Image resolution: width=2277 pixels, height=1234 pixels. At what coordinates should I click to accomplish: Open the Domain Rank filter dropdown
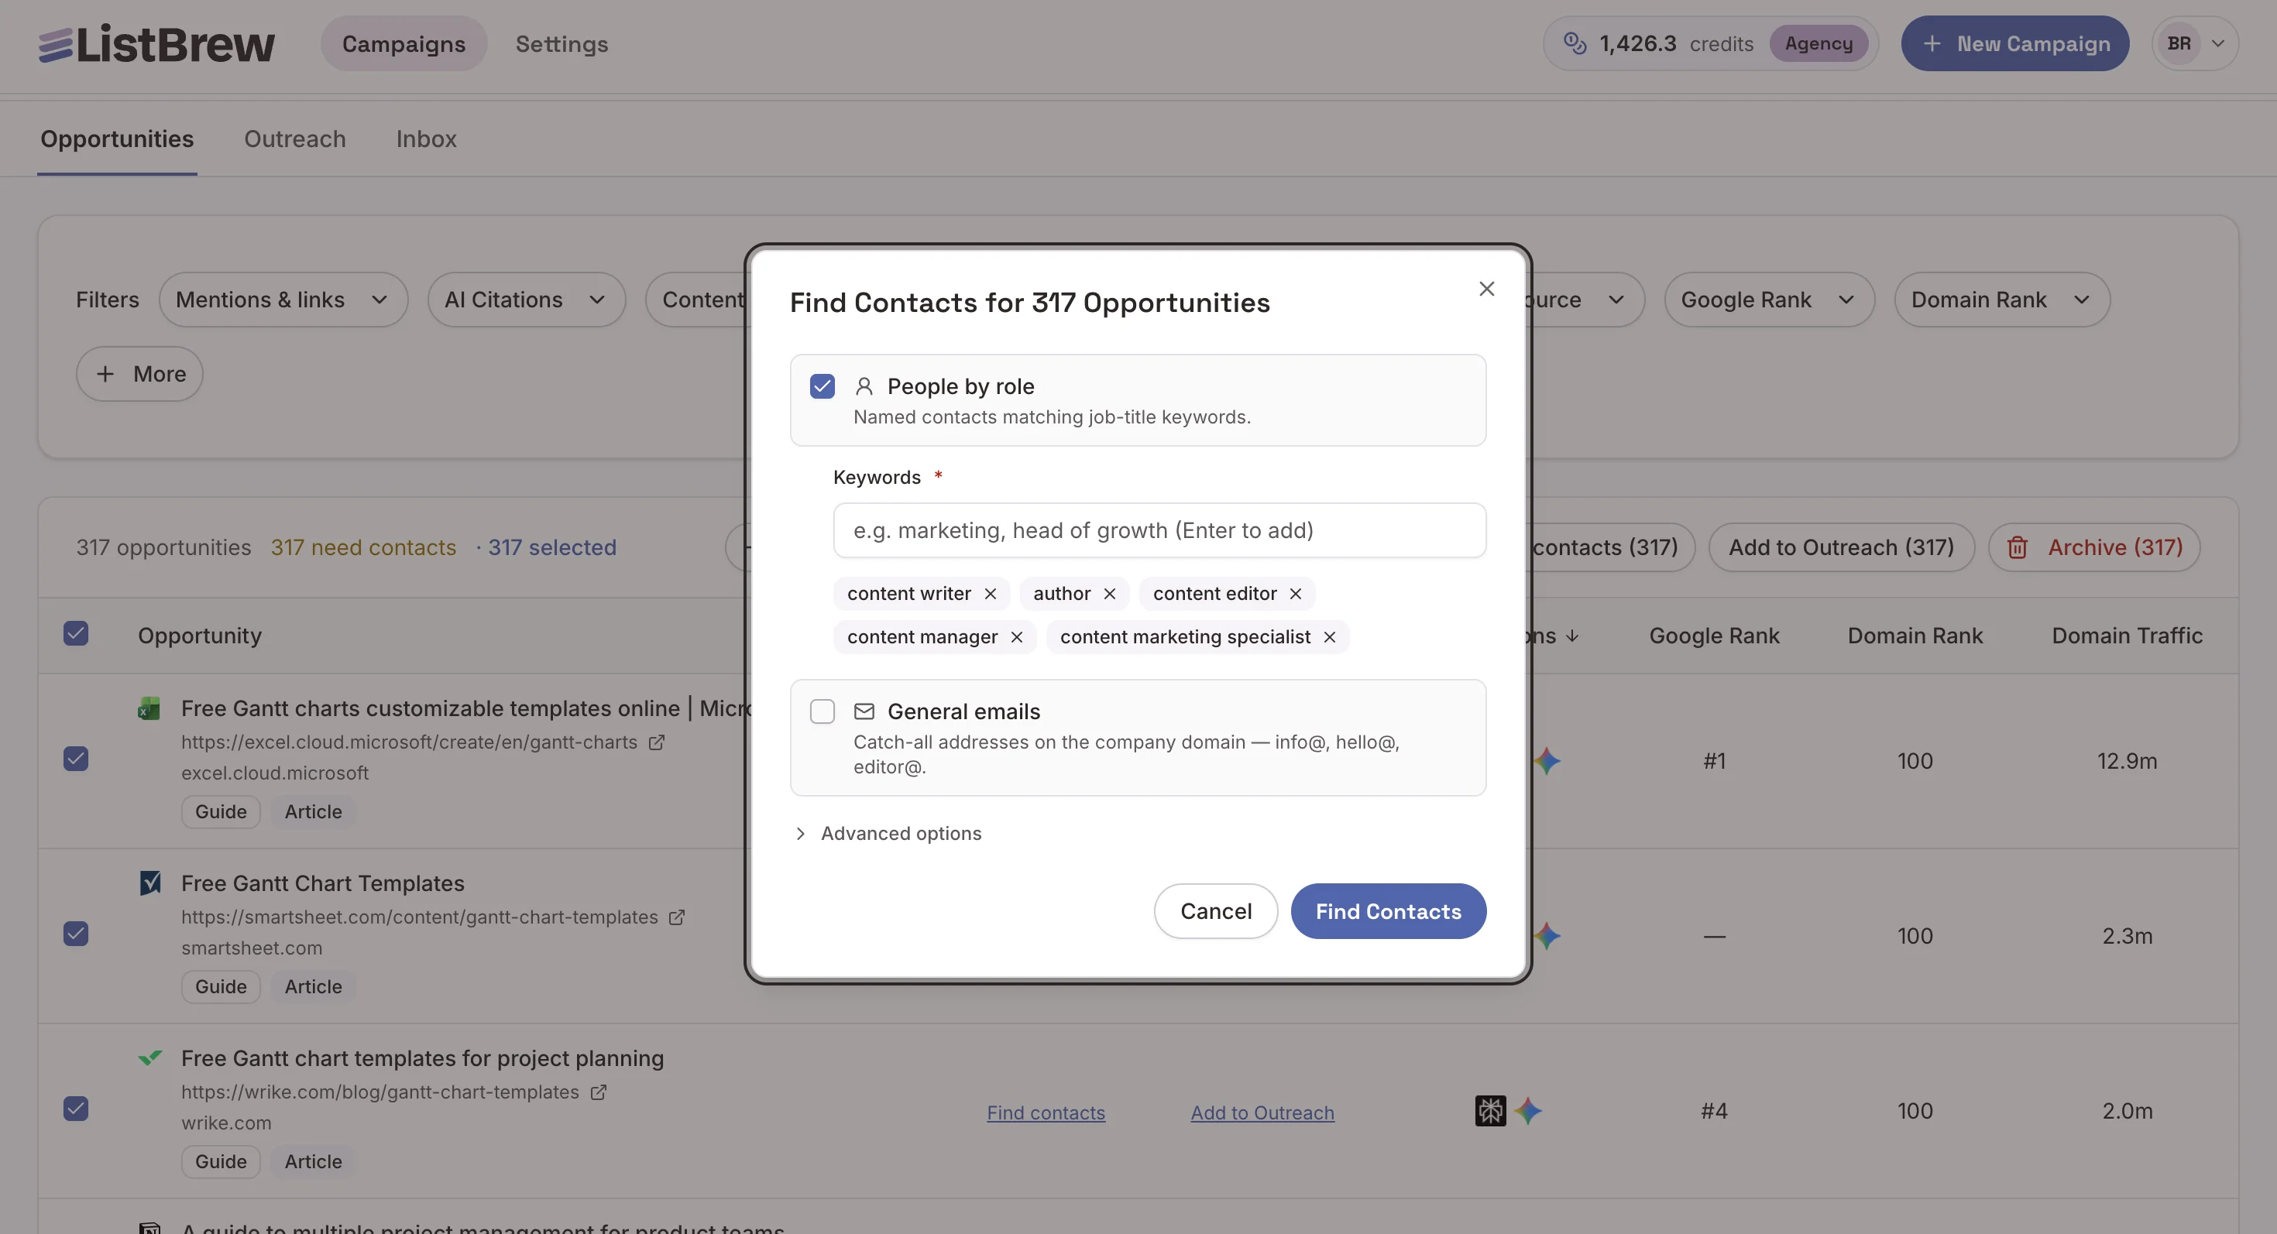(x=2001, y=300)
